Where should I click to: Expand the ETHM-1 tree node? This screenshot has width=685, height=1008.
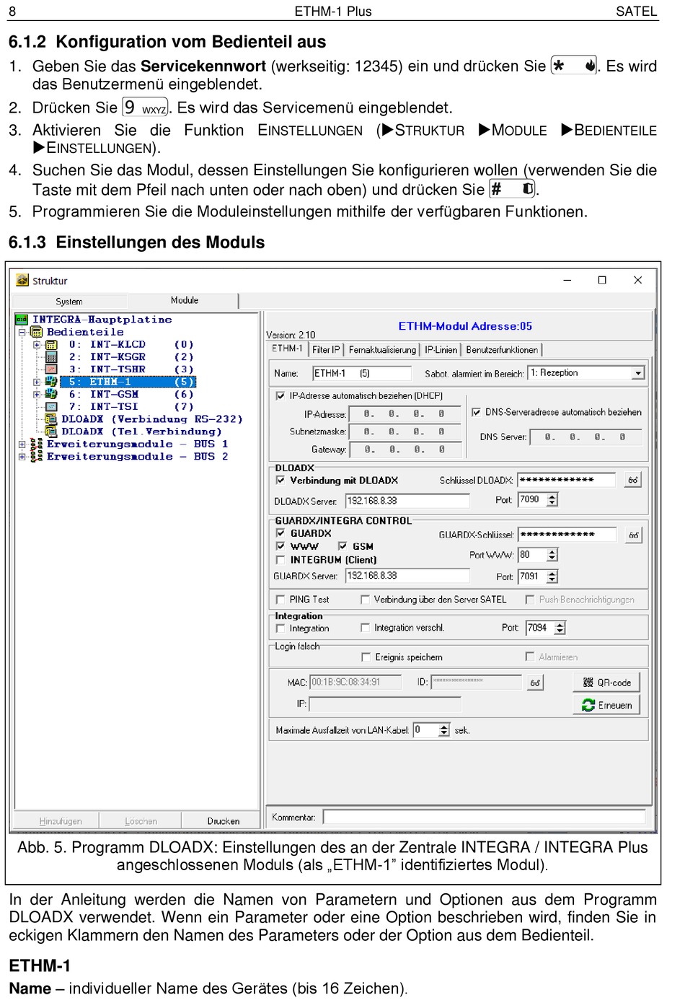pos(37,382)
